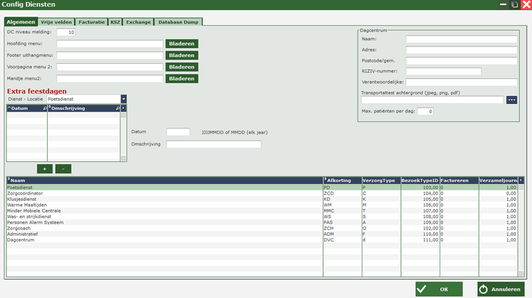Click the minus button to remove a holiday

tap(63, 169)
